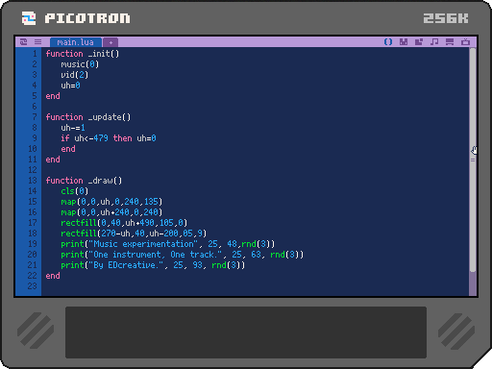The width and height of the screenshot is (492, 369).
Task: Click the 'rectfill(270-uh,40,uh-200,85,9)' line
Action: coord(134,234)
